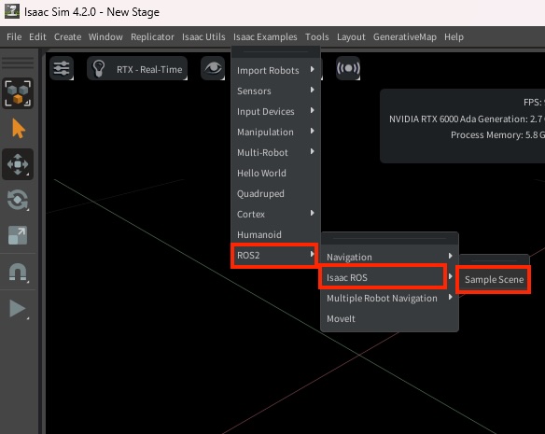
Task: Open the Create menu
Action: click(67, 36)
